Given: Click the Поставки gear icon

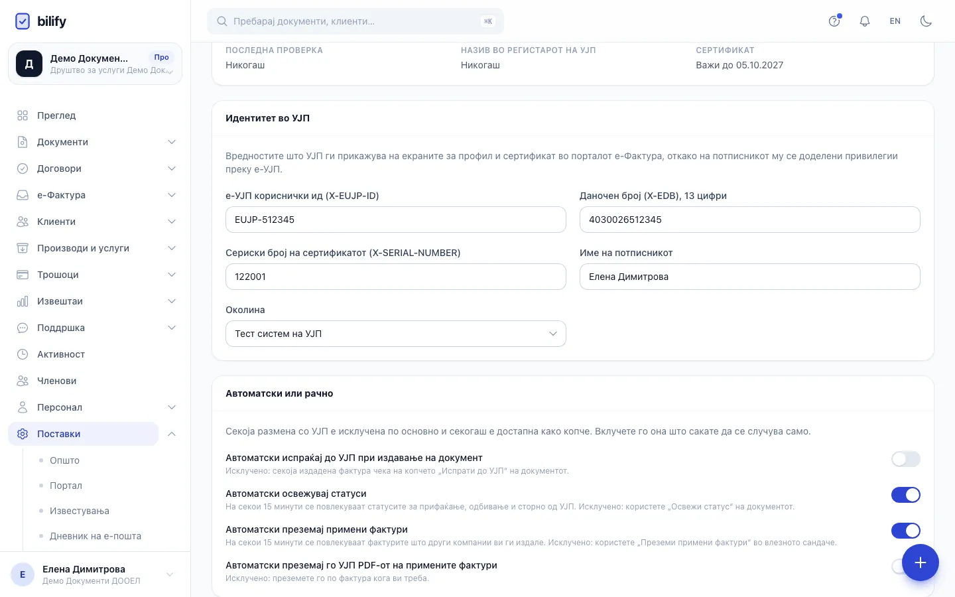Looking at the screenshot, I should (23, 434).
